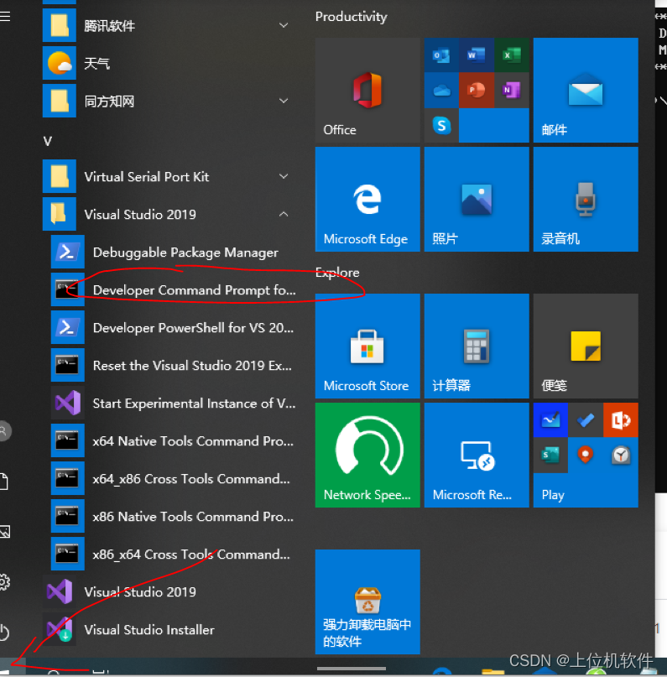The image size is (667, 677).
Task: Open the Office tile
Action: tap(367, 90)
